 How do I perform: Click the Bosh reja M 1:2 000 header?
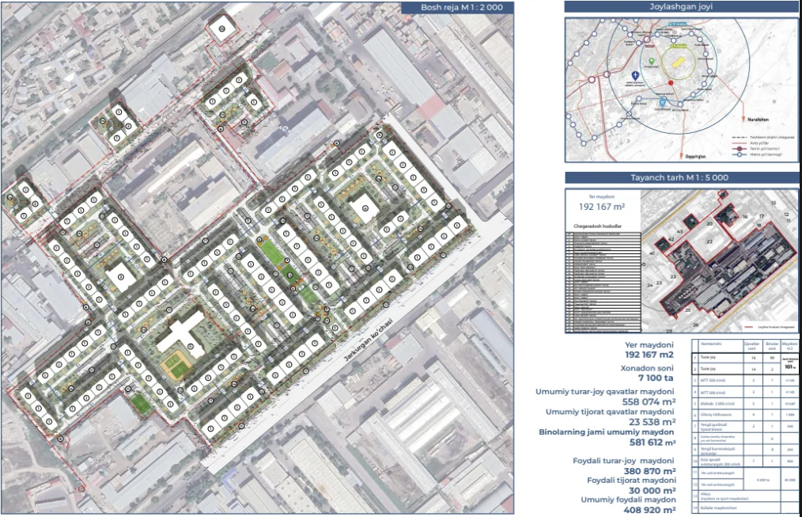(456, 8)
